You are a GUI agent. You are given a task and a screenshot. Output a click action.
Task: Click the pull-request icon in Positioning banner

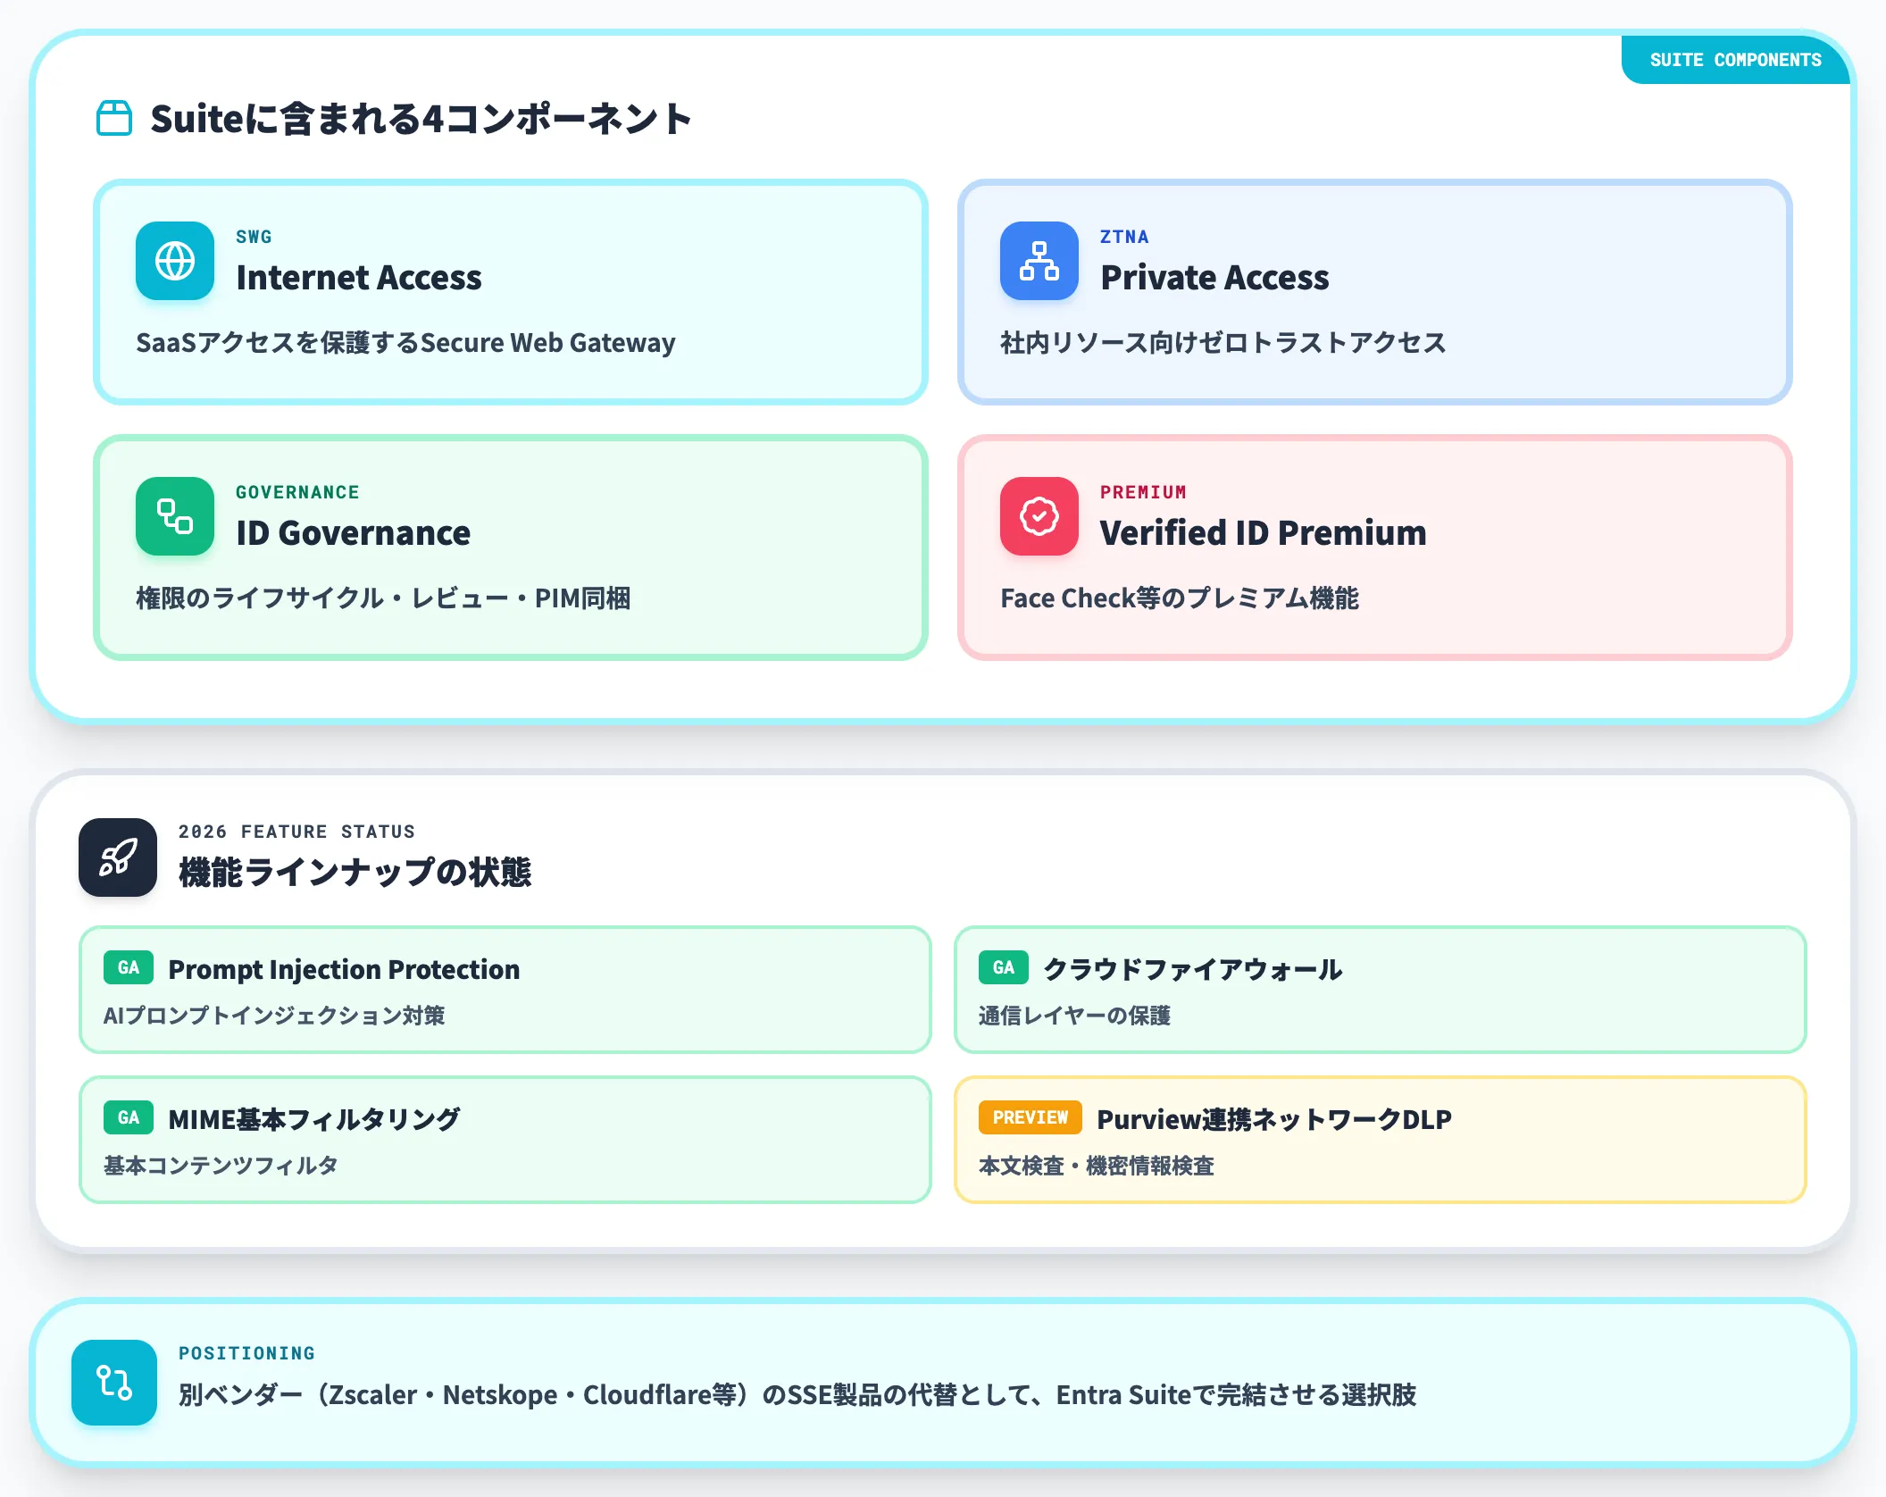click(x=114, y=1383)
